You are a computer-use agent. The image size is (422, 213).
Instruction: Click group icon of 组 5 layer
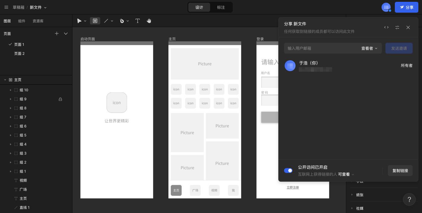click(16, 135)
